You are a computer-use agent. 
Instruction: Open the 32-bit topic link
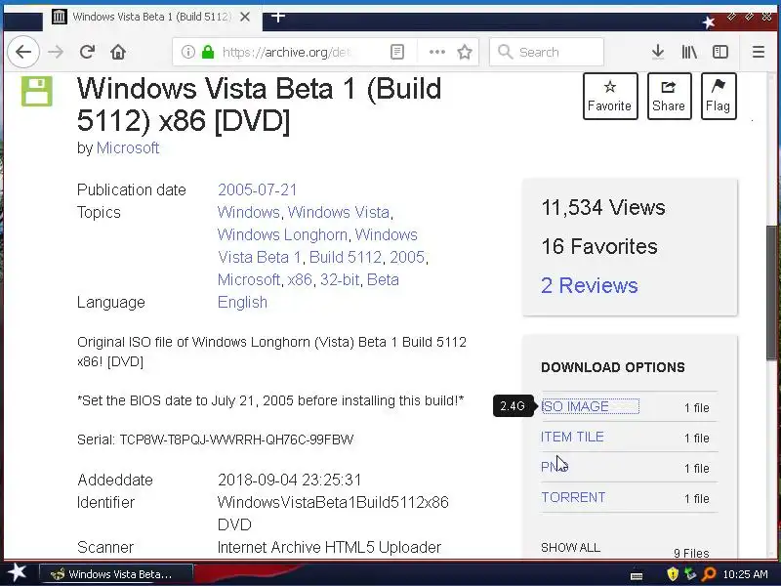click(340, 279)
